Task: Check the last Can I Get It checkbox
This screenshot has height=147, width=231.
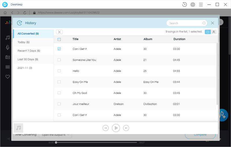Action: coord(59,115)
